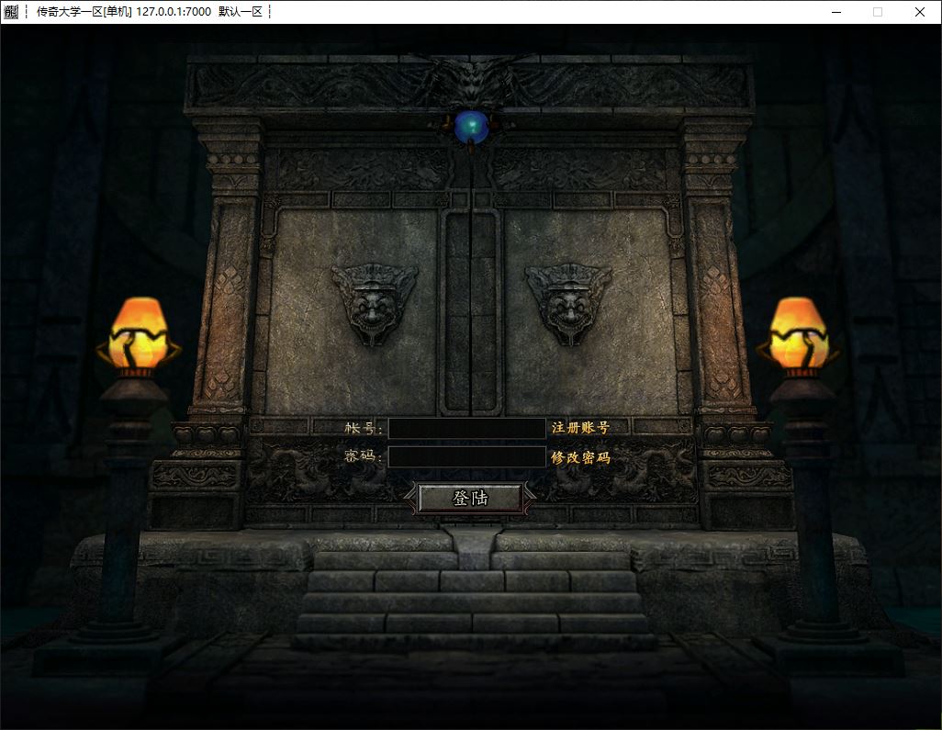This screenshot has height=730, width=942.
Task: Click the 登陆 login button
Action: [x=470, y=498]
